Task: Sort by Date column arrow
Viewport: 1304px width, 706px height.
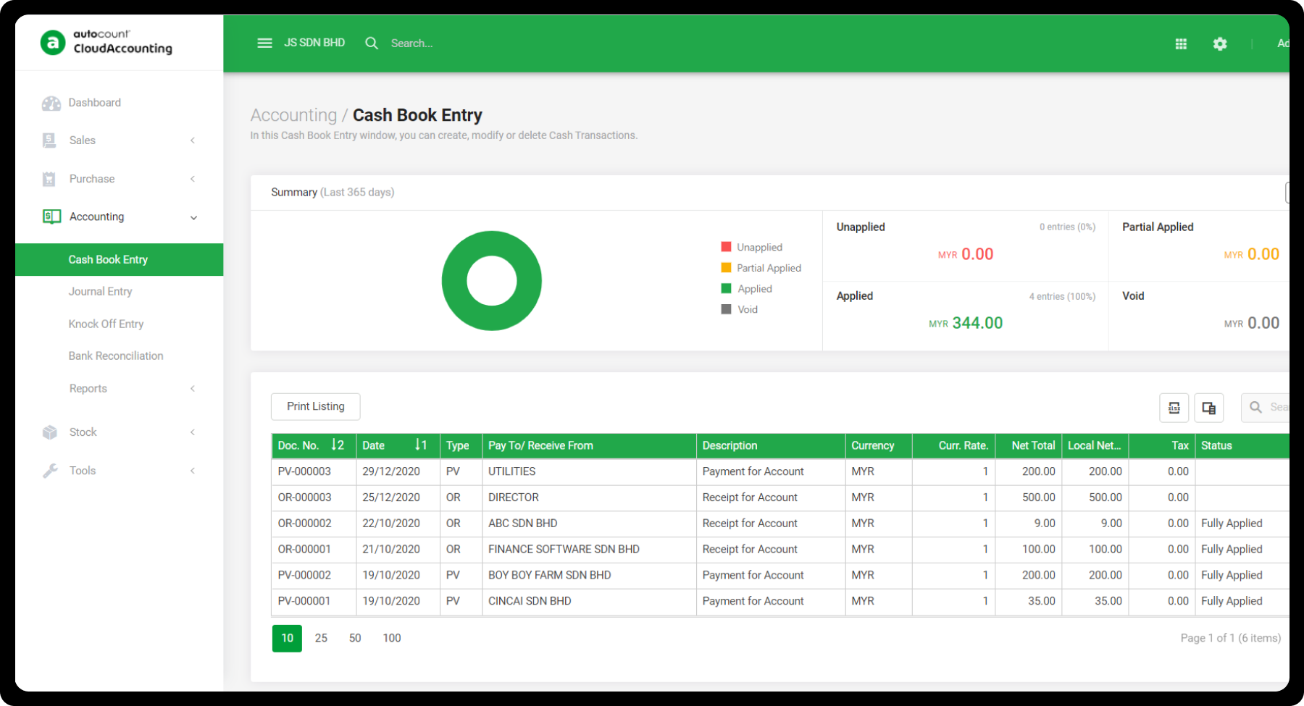Action: pos(420,445)
